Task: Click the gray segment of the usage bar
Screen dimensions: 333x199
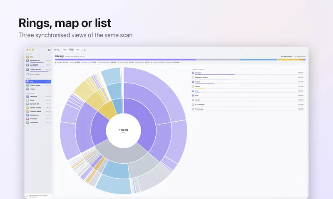Action: (218, 60)
